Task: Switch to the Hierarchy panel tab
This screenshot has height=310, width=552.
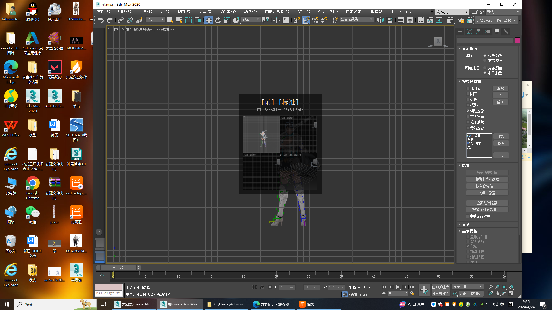Action: [478, 32]
